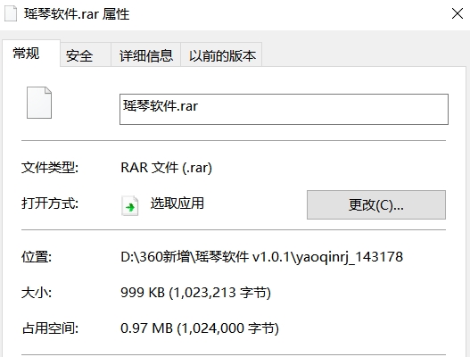Click the 位置: label
Screen dimensions: 470x357
pos(37,257)
